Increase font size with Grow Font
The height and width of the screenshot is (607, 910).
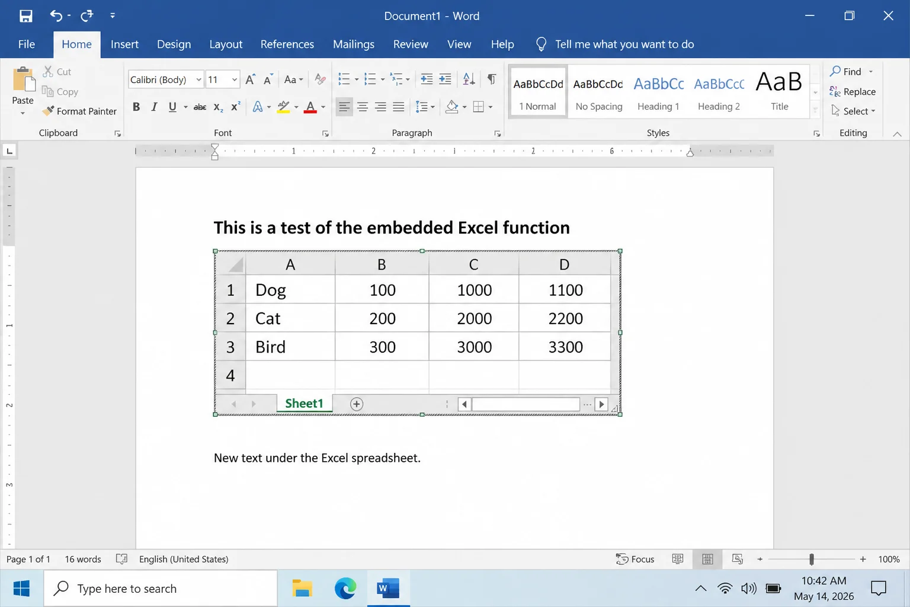(x=251, y=79)
